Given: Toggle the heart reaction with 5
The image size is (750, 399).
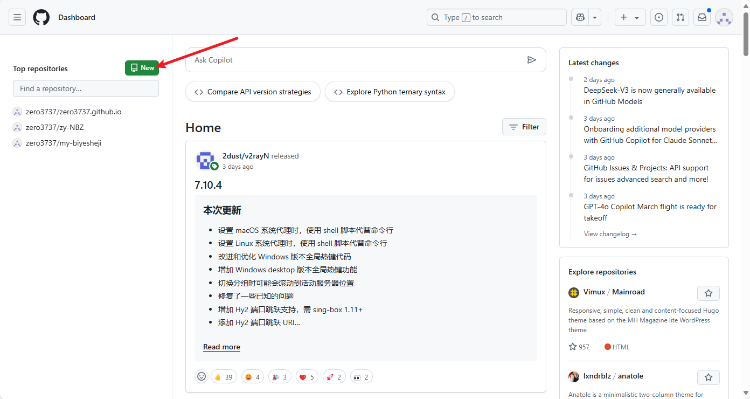Looking at the screenshot, I should tap(307, 377).
